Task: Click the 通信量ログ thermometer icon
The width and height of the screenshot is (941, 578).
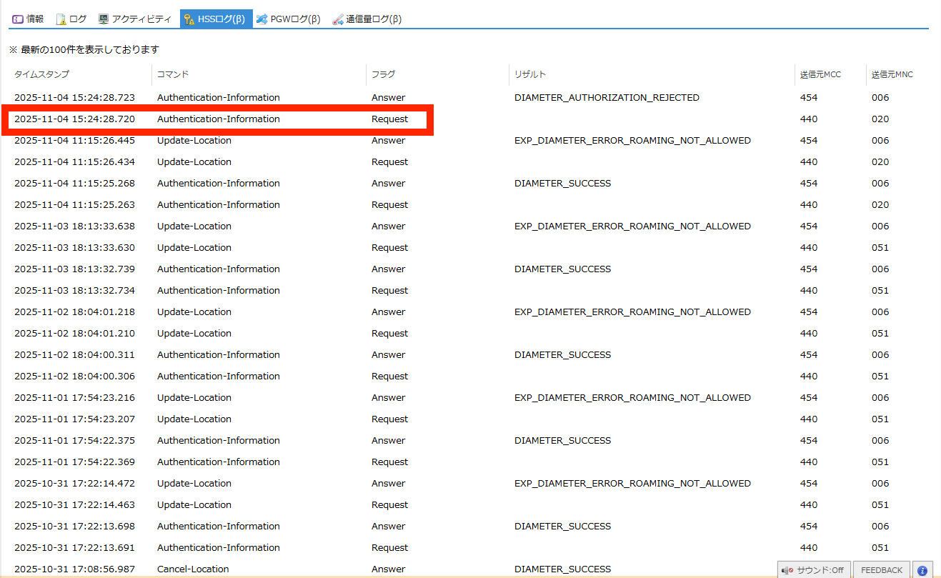Action: point(338,19)
